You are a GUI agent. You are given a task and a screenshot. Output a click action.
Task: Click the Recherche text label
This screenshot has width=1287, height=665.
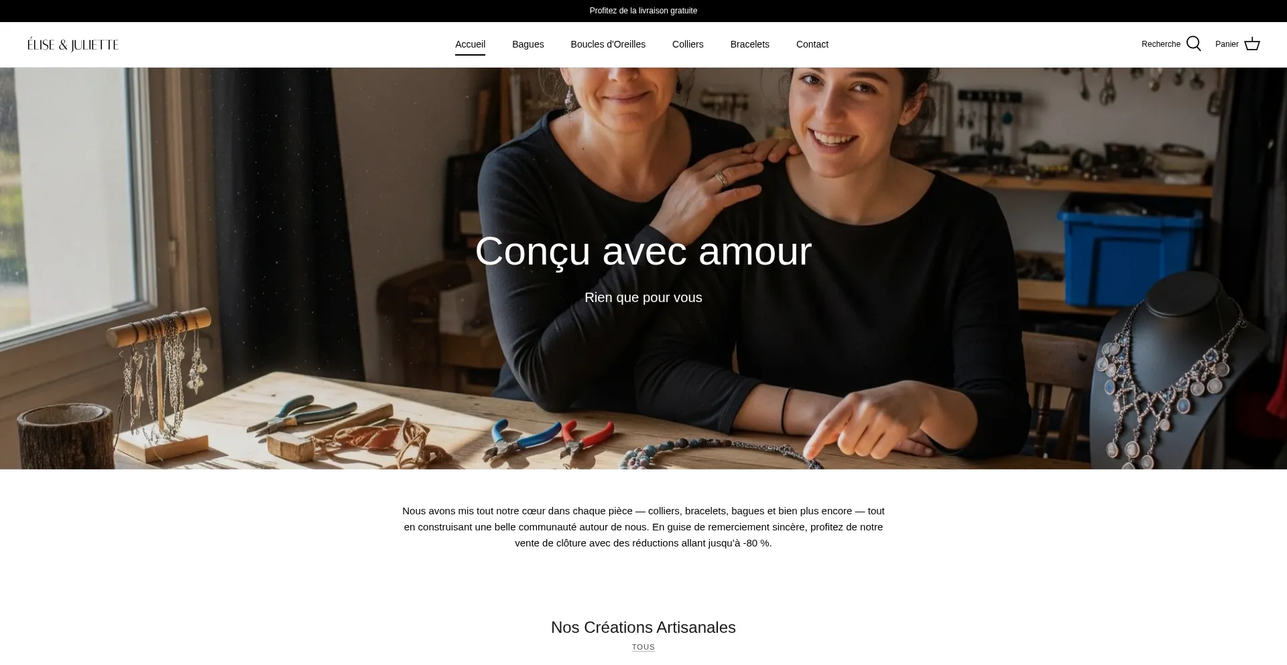[1160, 44]
